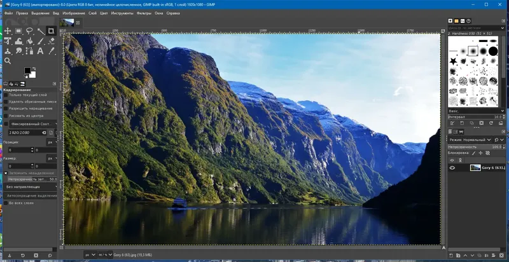The width and height of the screenshot is (509, 262).
Task: Close the image tab
Action: (x=78, y=23)
